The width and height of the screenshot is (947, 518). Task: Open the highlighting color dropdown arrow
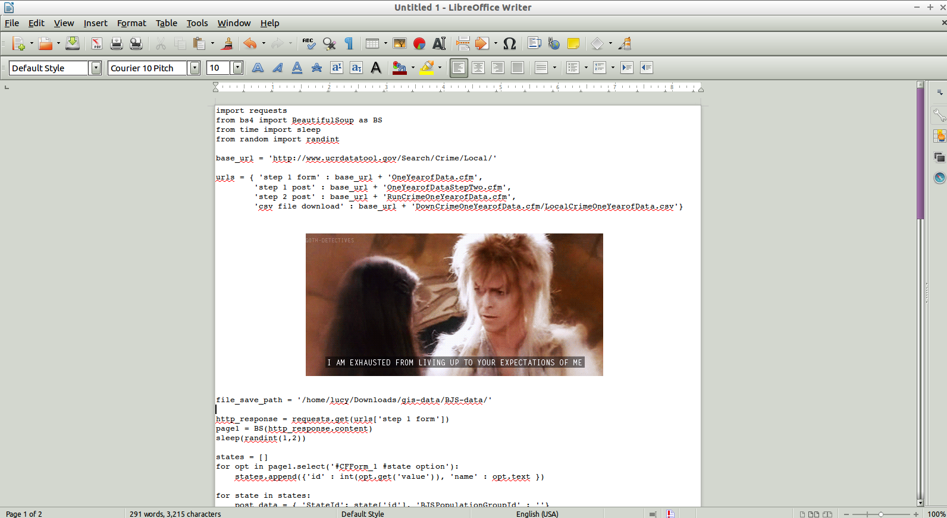(x=440, y=68)
